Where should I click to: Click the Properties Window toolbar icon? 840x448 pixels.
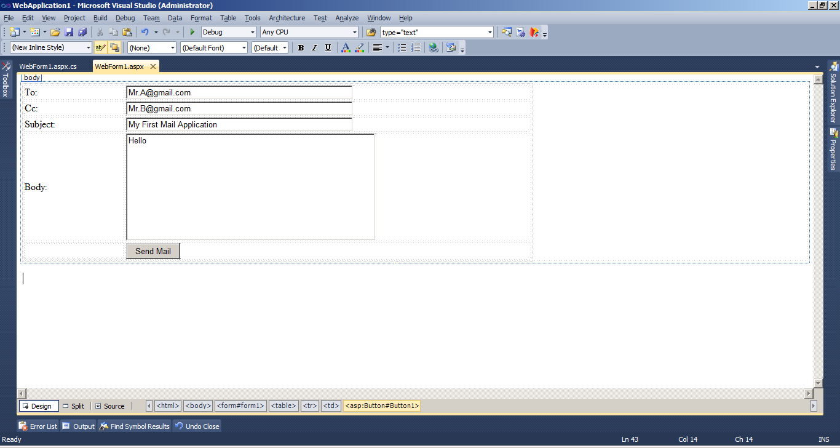[520, 32]
